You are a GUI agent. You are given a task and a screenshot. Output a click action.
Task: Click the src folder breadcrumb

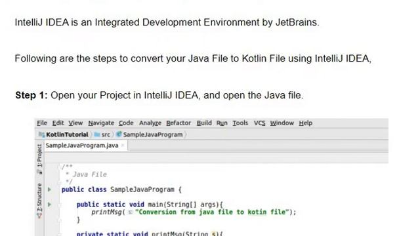pyautogui.click(x=106, y=134)
